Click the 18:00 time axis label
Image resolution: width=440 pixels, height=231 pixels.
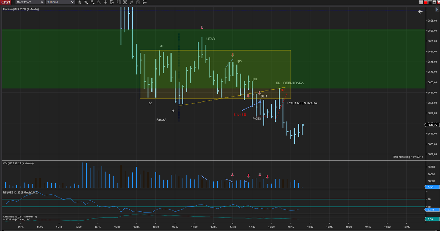coord(271,227)
